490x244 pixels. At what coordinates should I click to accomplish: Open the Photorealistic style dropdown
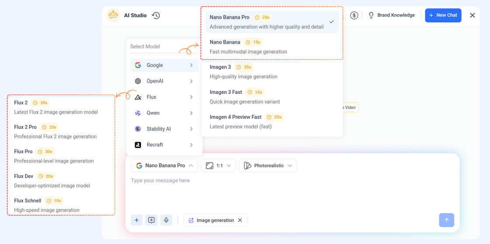tap(268, 165)
